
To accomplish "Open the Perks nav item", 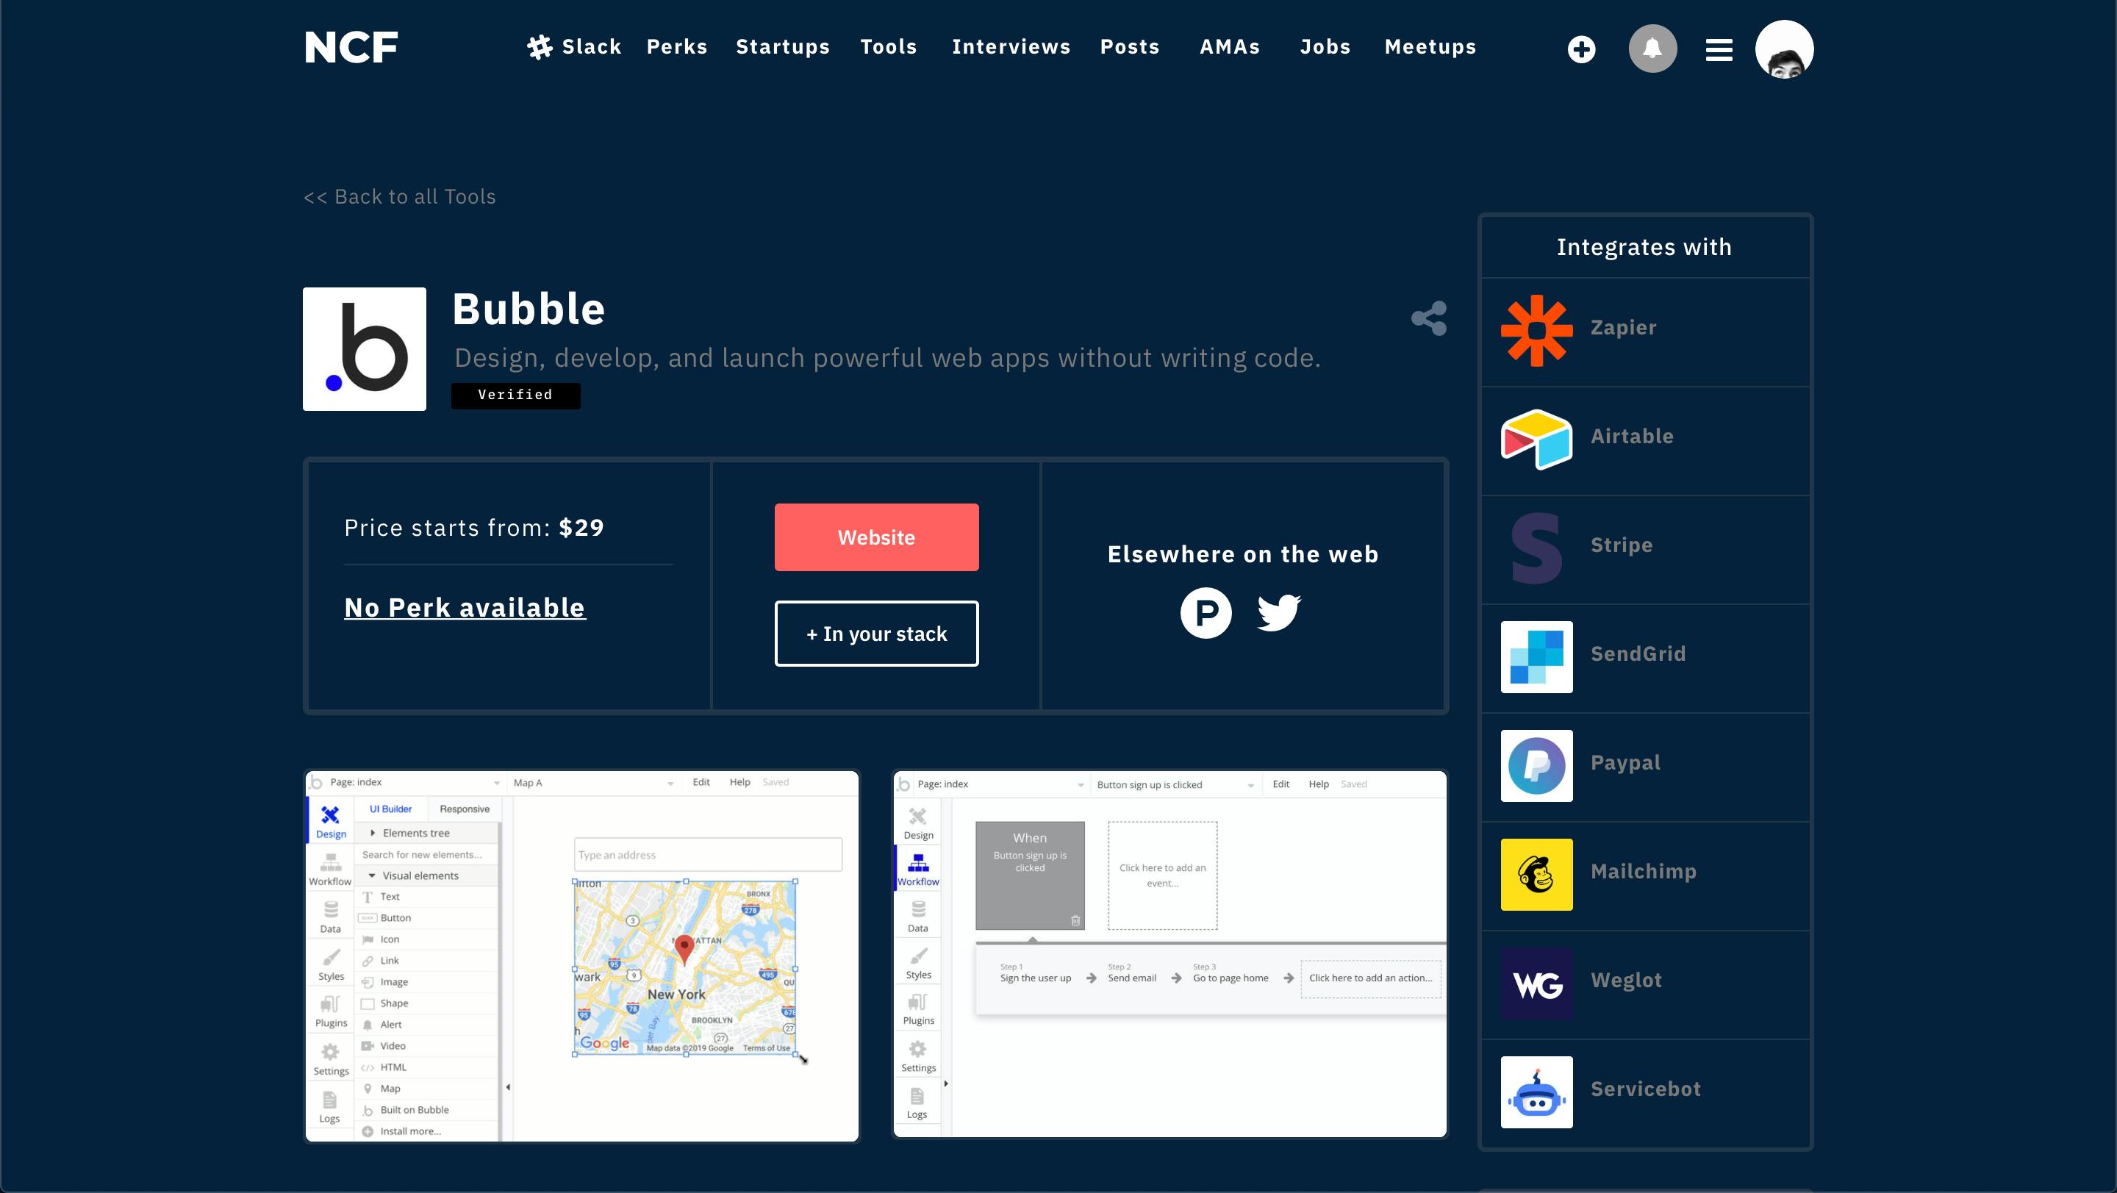I will [677, 47].
